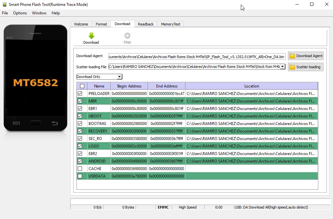333x219 pixels.
Task: Open the Download Only mode dropdown
Action: (120, 76)
